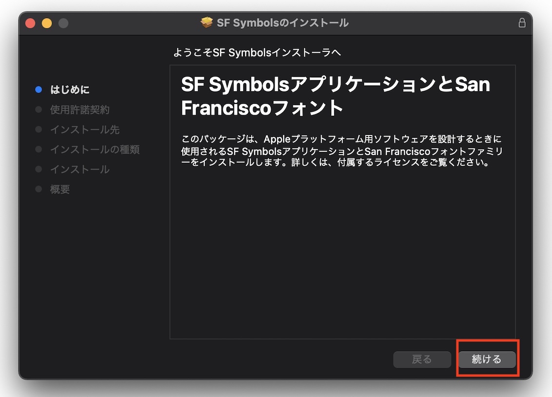Screen dimensions: 552x397
Task: Click the blue bullet next to はじめに
Action: (39, 90)
